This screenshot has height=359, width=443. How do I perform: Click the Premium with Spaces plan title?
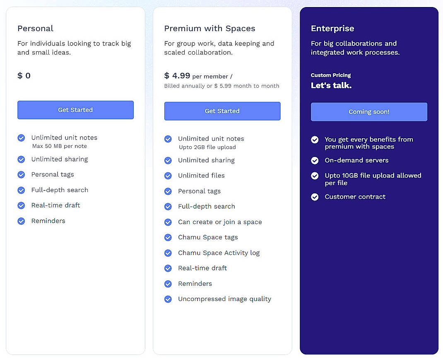(209, 29)
